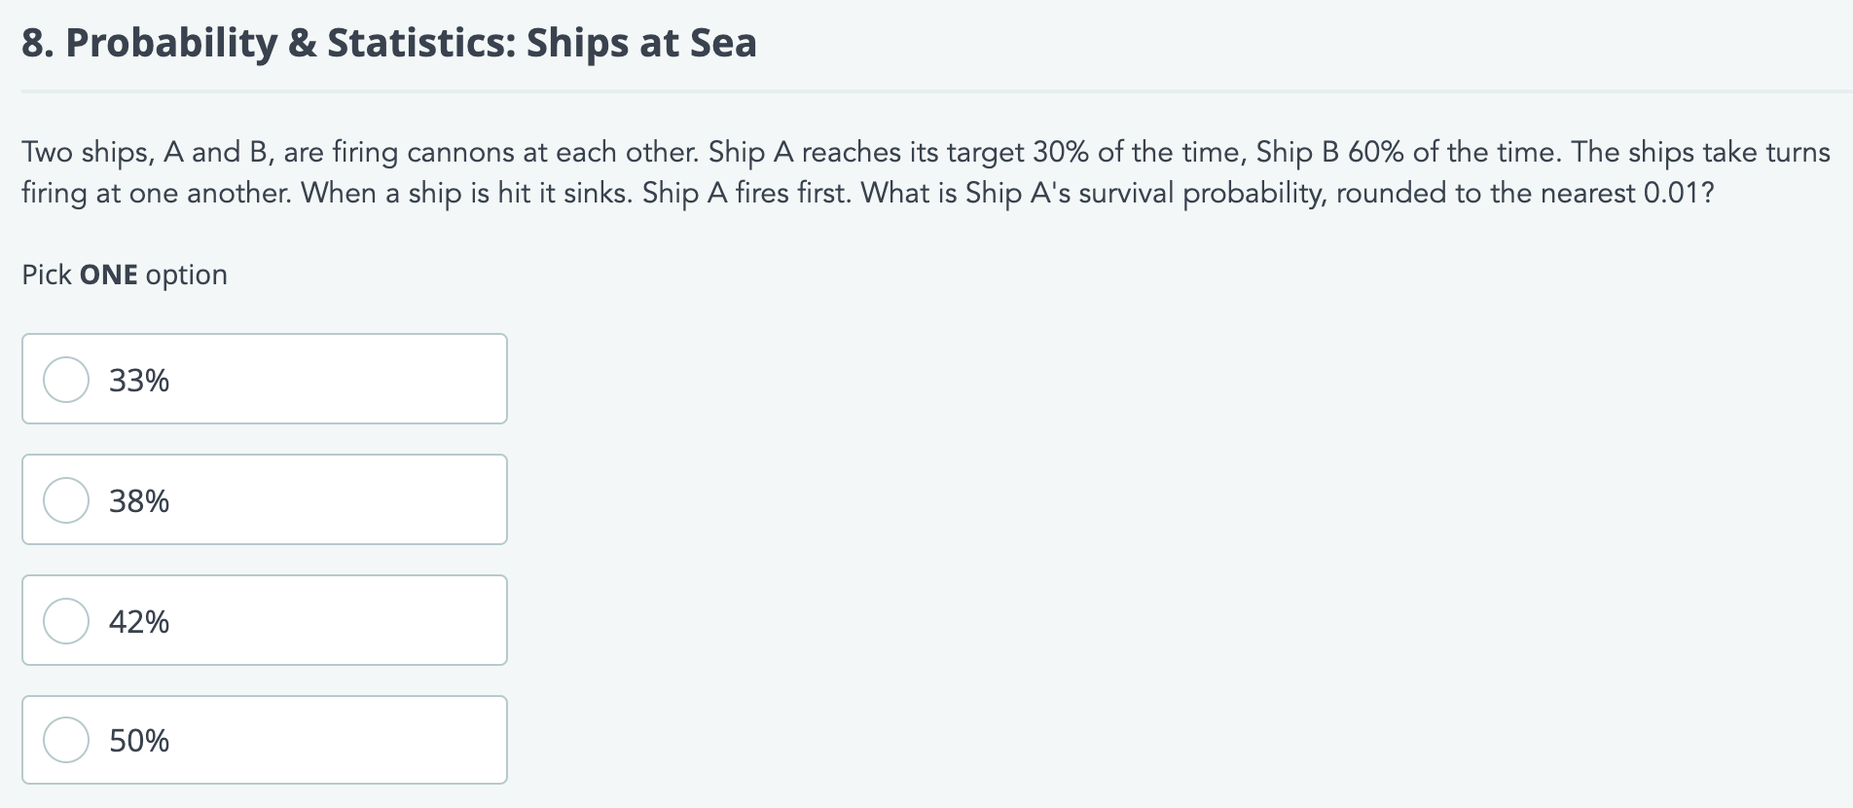Click the radio circle beside 42%
This screenshot has width=1853, height=808.
pos(65,620)
